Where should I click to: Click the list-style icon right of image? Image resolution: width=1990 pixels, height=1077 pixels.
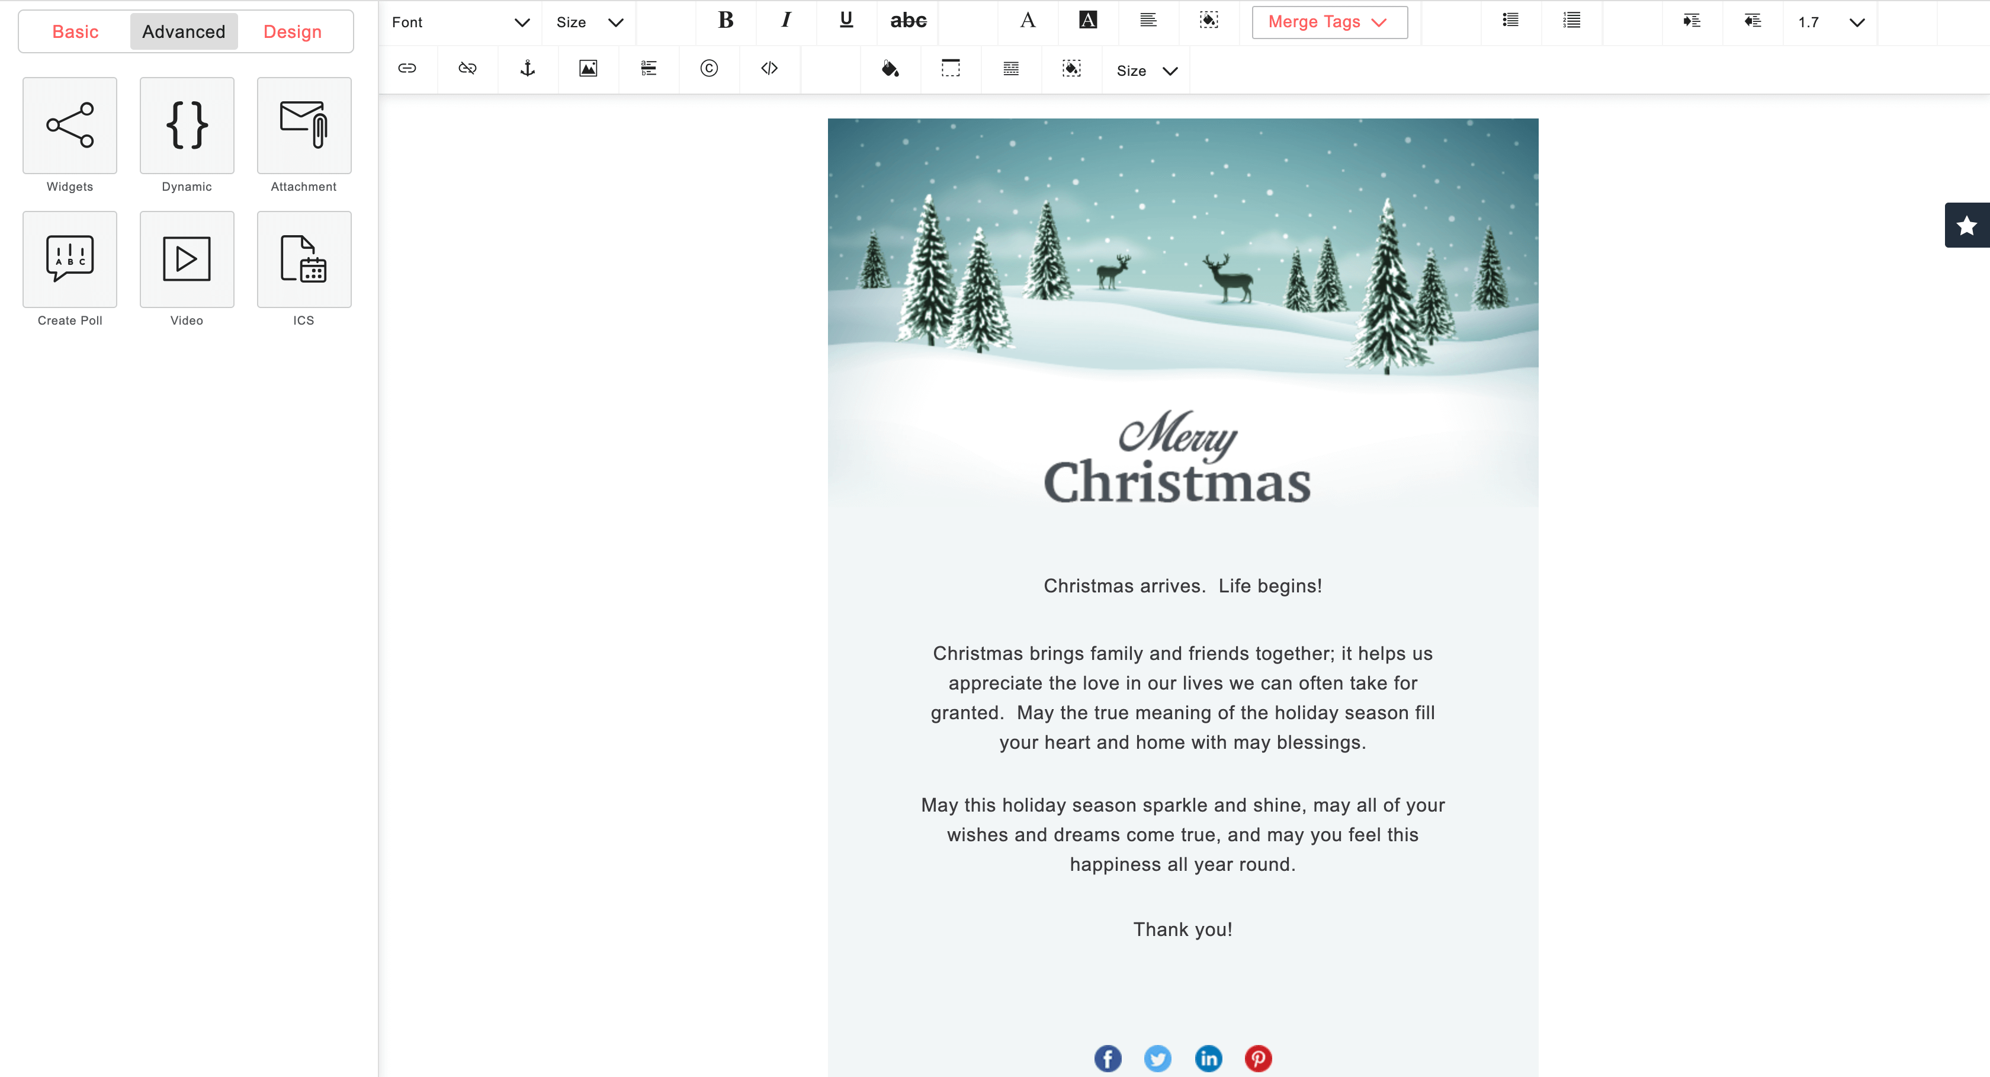pos(648,69)
